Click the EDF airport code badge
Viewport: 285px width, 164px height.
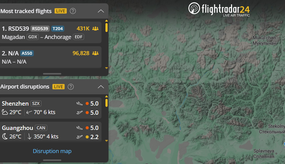pyautogui.click(x=79, y=37)
